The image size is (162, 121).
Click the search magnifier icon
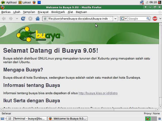click(148, 19)
